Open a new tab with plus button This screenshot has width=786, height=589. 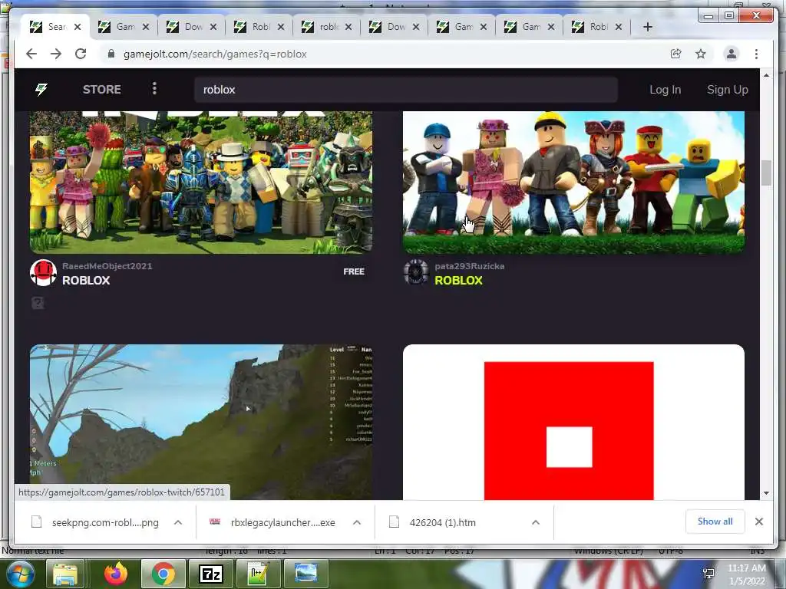pos(648,27)
